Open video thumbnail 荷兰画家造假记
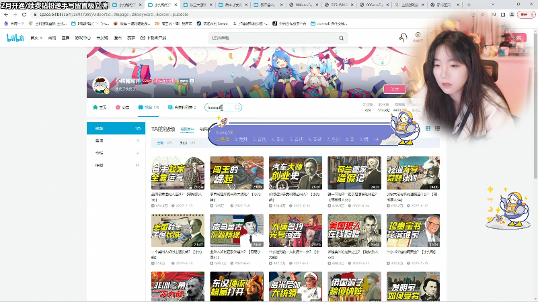The height and width of the screenshot is (302, 538). 354,173
